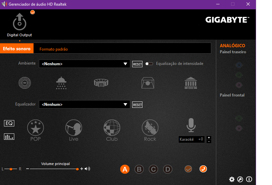Click the orange phone communication device button
272x185 pixels.
(x=203, y=169)
